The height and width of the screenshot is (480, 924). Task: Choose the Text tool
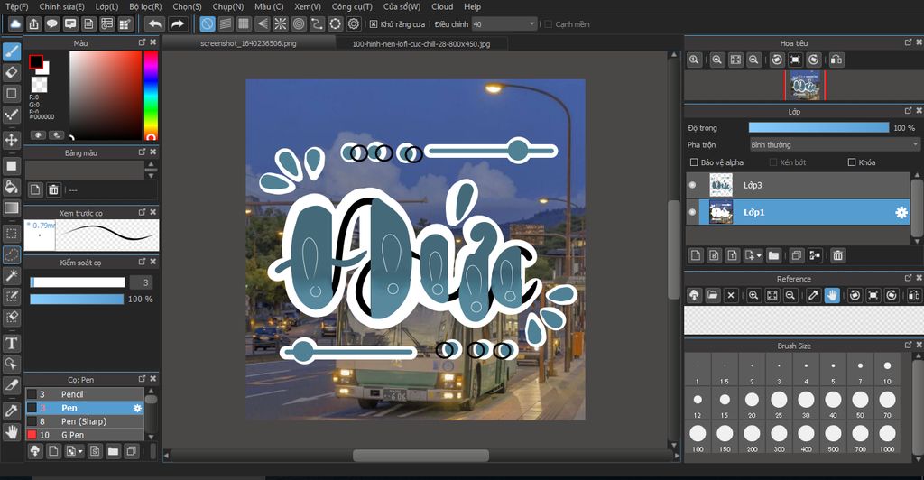(x=11, y=343)
